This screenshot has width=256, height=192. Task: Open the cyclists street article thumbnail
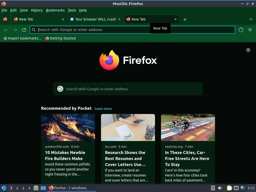click(x=188, y=127)
